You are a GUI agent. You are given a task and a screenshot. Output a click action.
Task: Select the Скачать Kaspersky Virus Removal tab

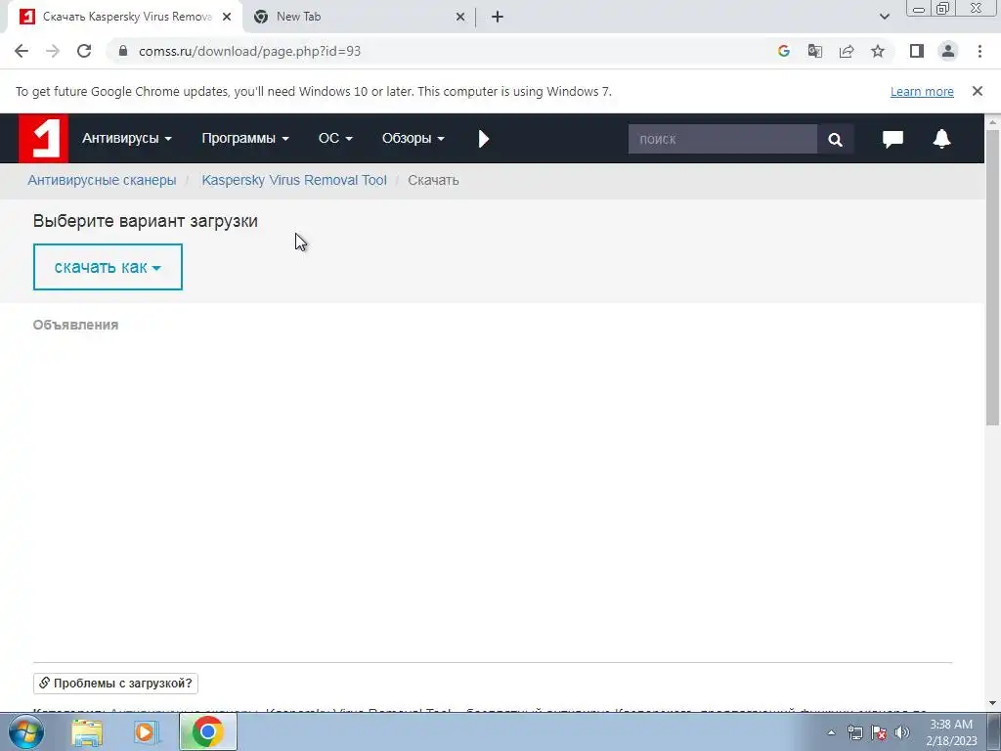click(x=125, y=17)
